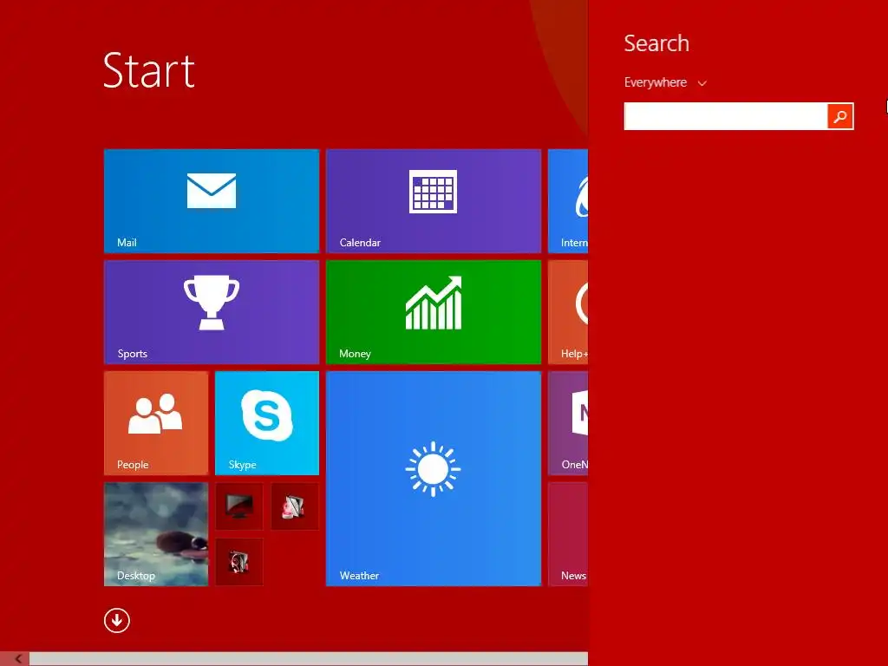
Task: Open the Calendar tile
Action: pyautogui.click(x=434, y=201)
